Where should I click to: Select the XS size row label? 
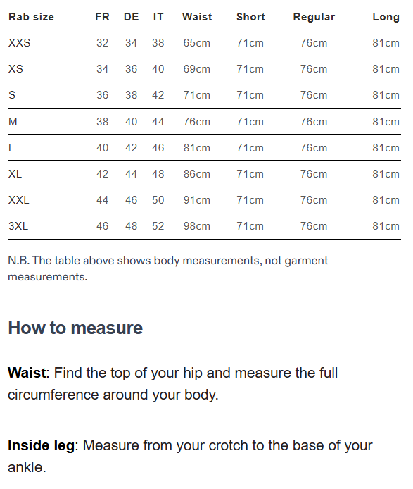[x=15, y=69]
